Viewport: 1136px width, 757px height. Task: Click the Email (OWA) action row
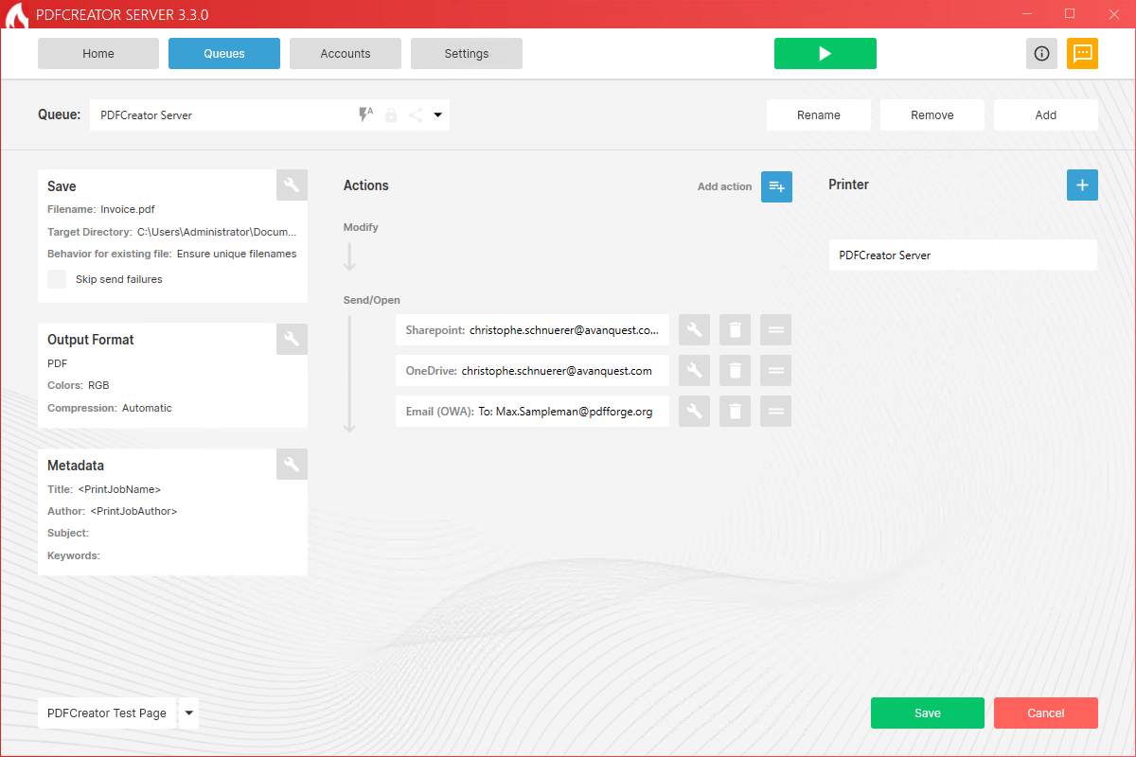(x=532, y=412)
